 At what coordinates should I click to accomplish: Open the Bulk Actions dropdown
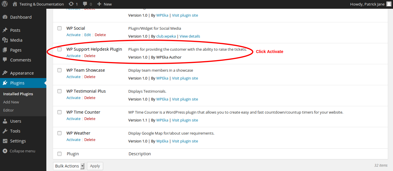(69, 166)
